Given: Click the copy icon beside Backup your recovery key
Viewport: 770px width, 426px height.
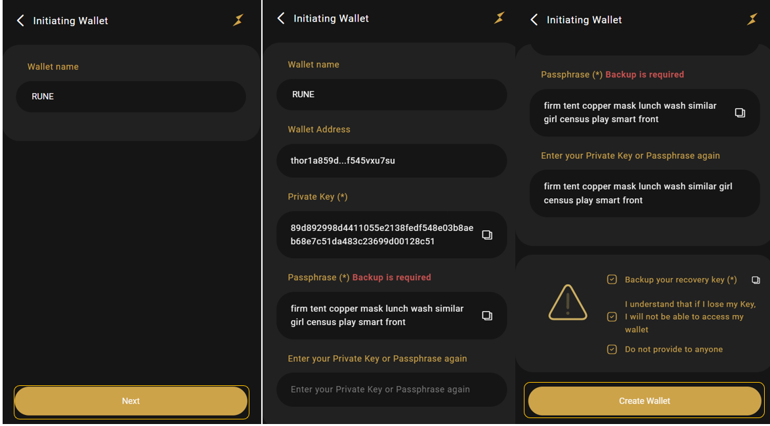Looking at the screenshot, I should [756, 280].
